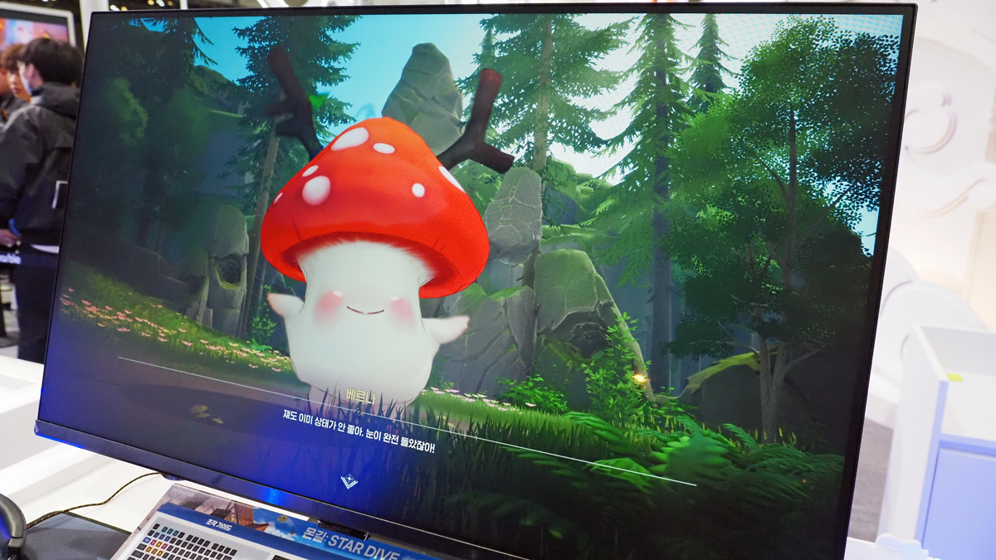
Task: Click the glowing yellow firefly light
Action: coord(638,378)
